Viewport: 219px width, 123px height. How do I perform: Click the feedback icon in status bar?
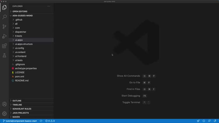tap(209, 121)
